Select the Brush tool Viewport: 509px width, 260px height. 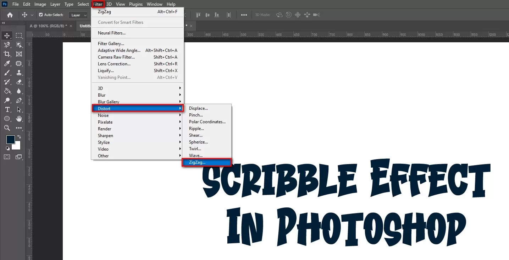tap(7, 72)
